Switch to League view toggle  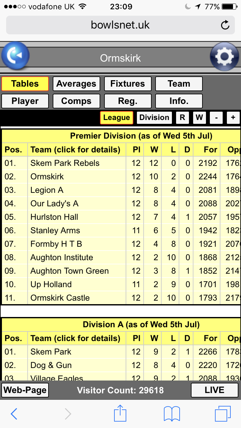coord(116,118)
